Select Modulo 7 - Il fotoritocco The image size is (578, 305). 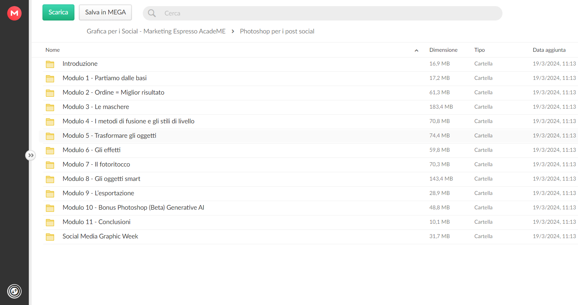click(x=96, y=164)
